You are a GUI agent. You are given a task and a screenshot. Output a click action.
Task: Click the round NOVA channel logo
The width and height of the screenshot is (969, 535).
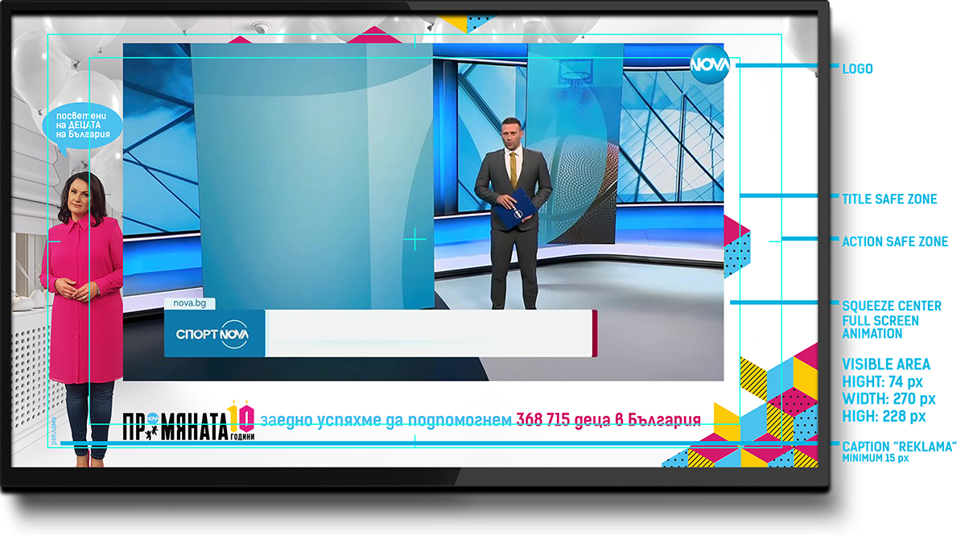(709, 64)
